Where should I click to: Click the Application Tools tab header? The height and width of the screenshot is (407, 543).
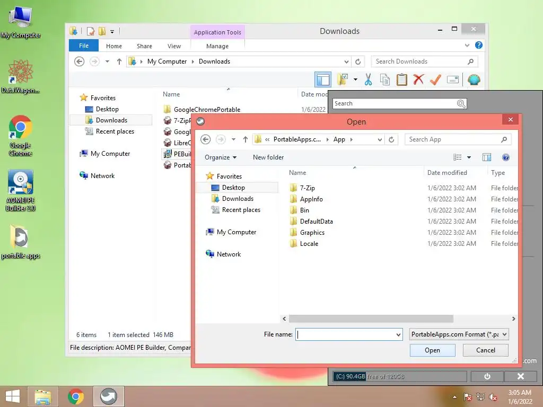(217, 32)
